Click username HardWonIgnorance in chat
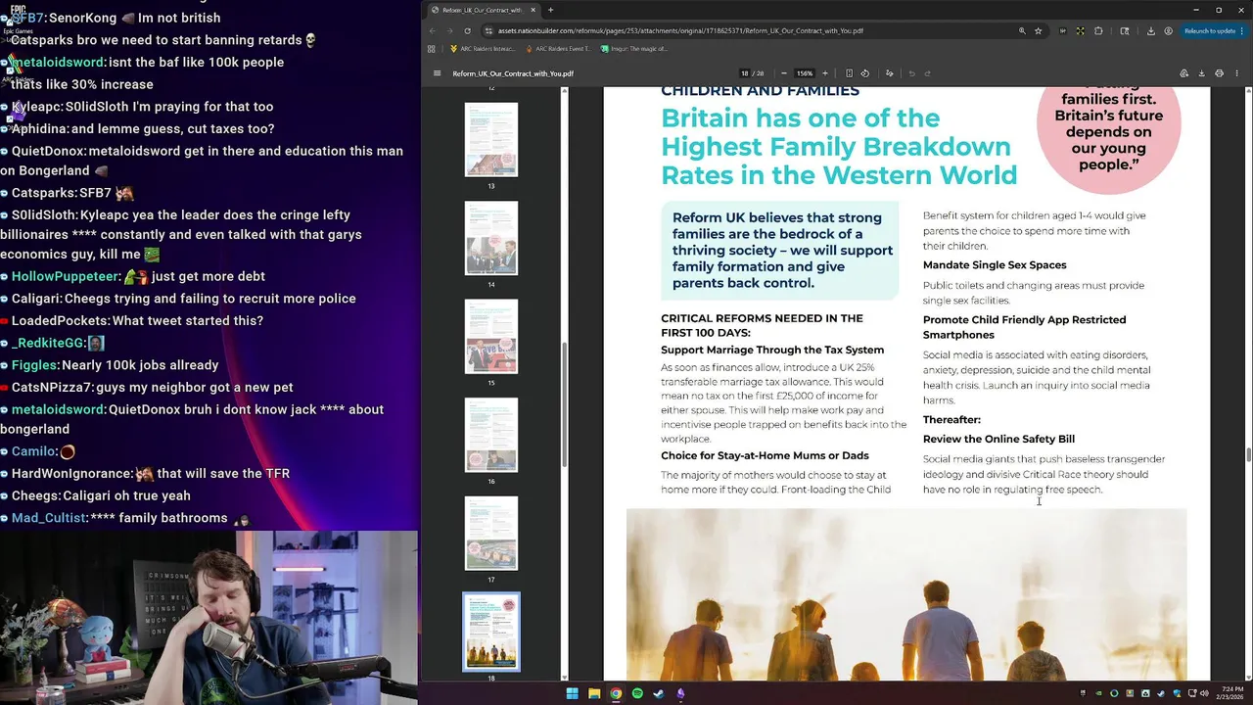 tap(71, 474)
